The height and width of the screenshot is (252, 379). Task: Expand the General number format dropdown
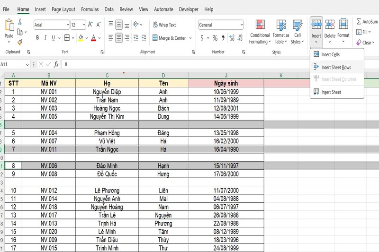coord(241,25)
